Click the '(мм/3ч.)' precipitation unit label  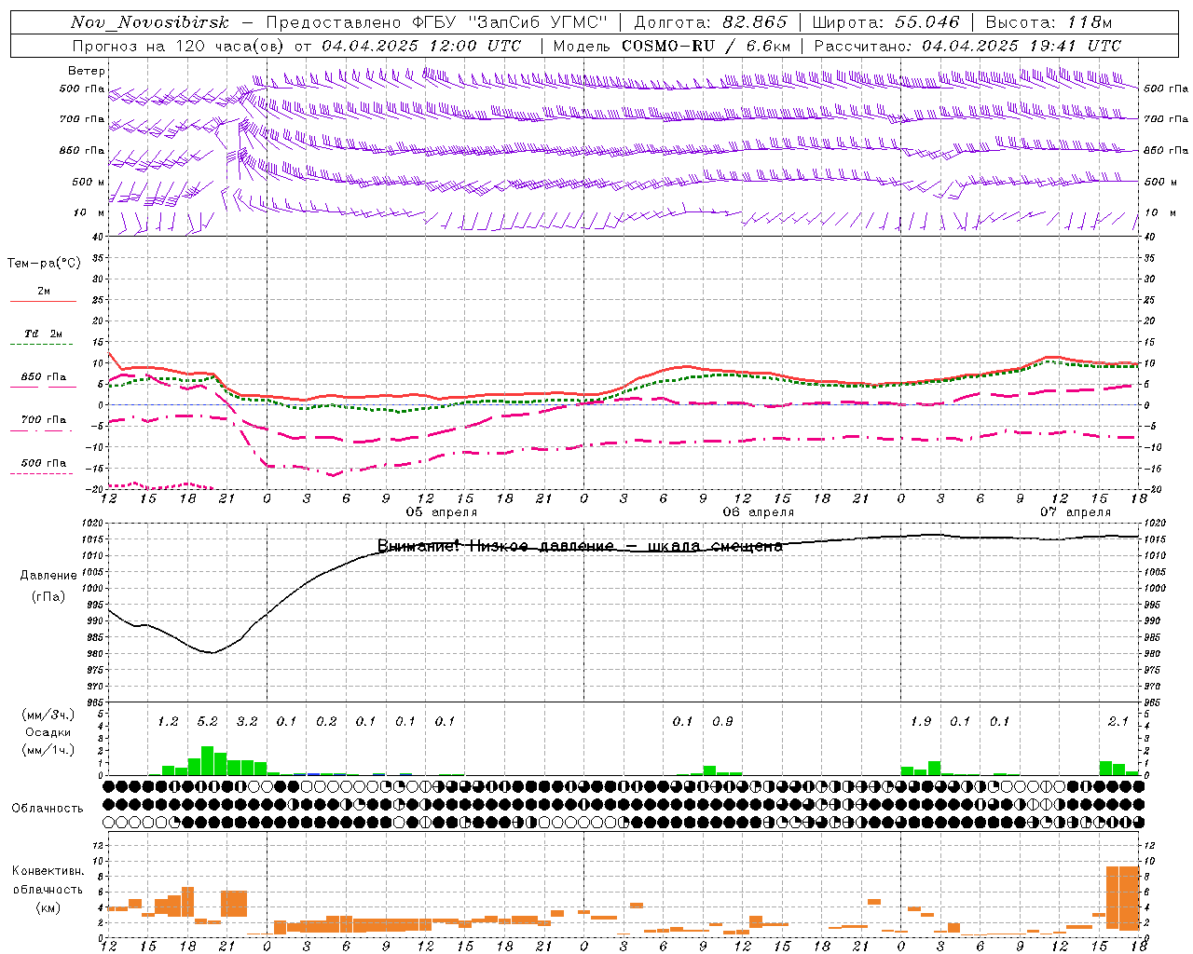point(48,715)
